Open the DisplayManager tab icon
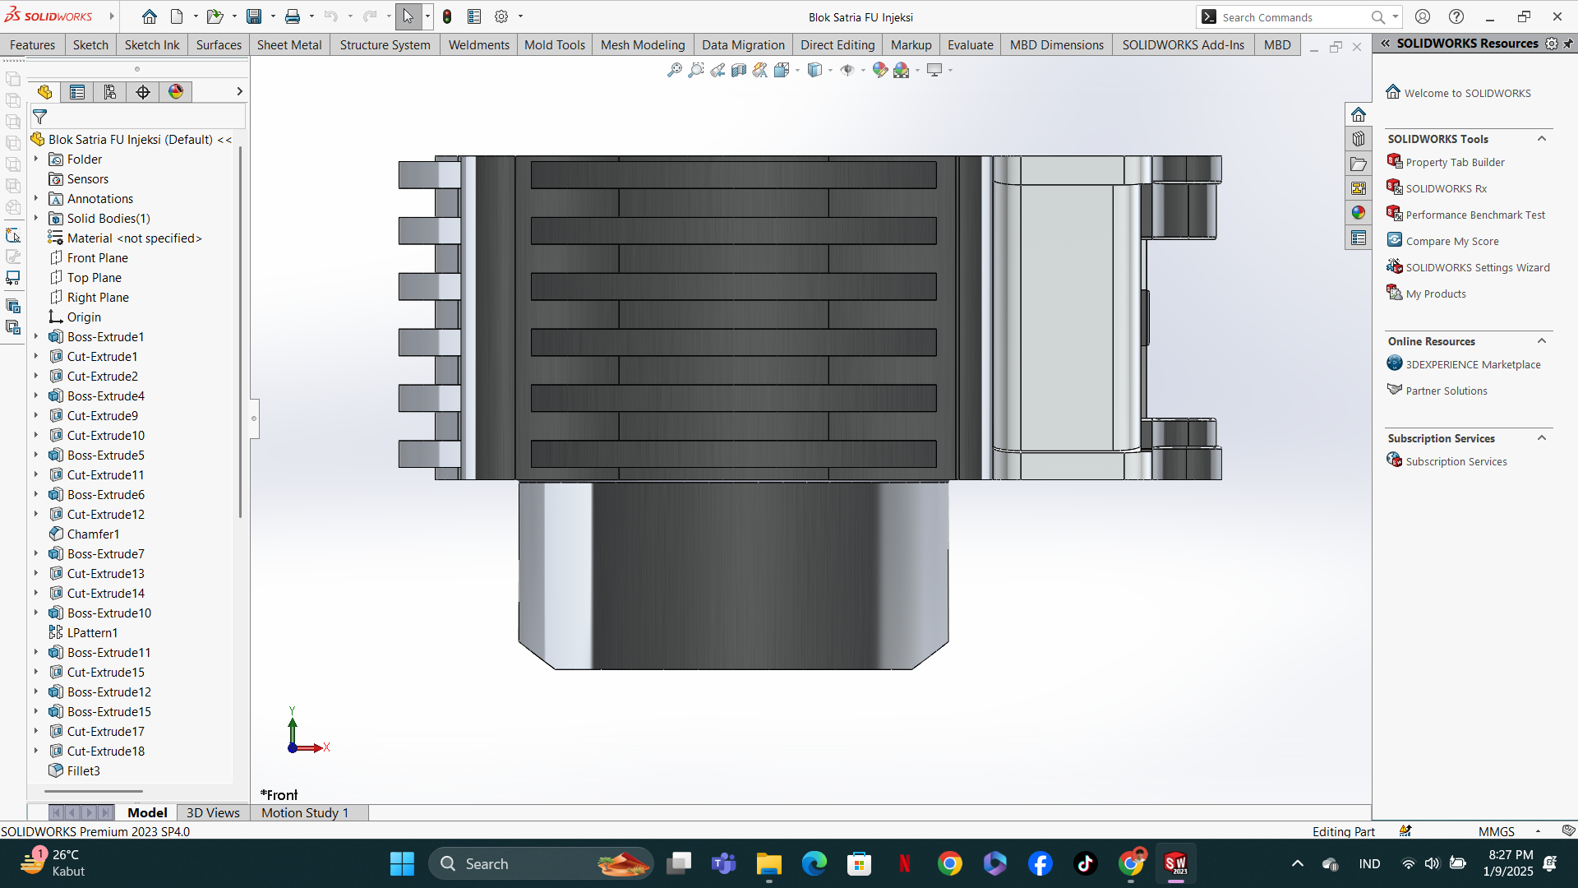The height and width of the screenshot is (888, 1578). [176, 92]
